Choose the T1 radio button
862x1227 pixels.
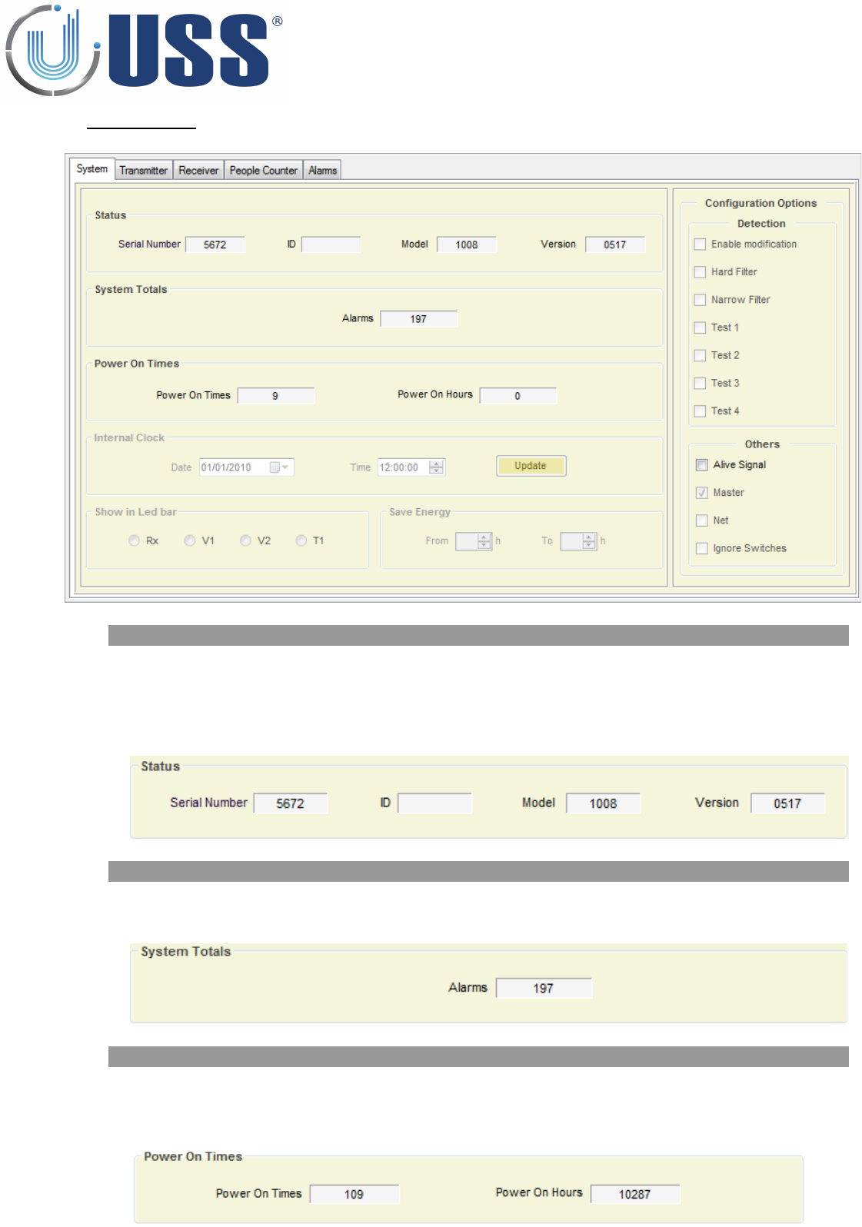pyautogui.click(x=301, y=540)
